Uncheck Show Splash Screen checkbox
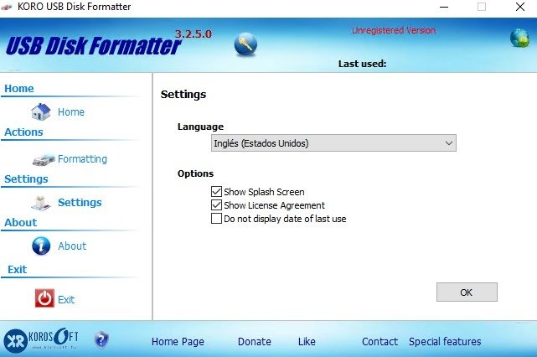Image resolution: width=537 pixels, height=357 pixels. click(216, 192)
